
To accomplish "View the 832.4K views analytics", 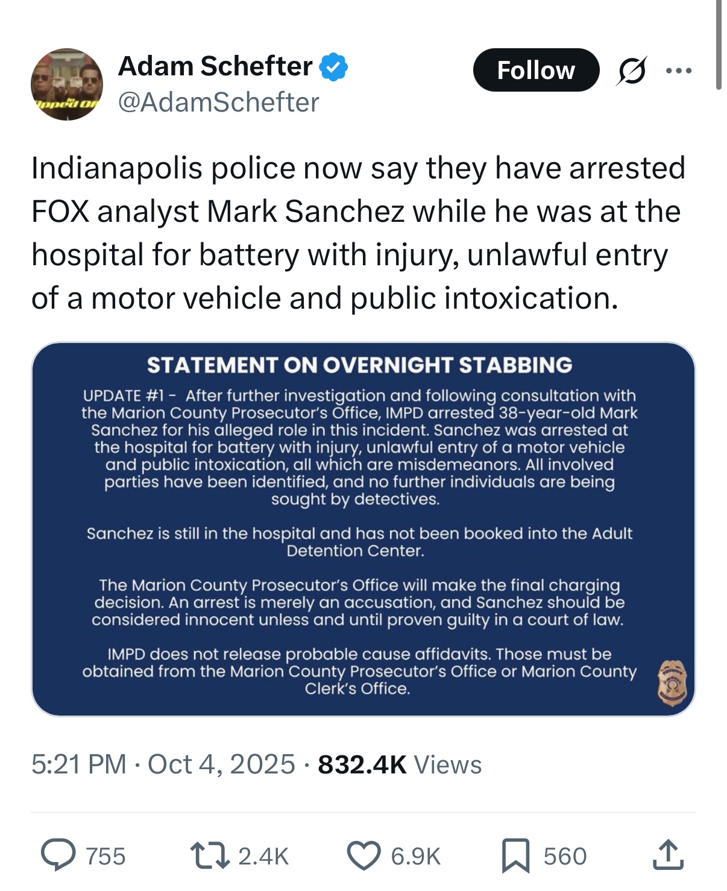I will [x=400, y=764].
